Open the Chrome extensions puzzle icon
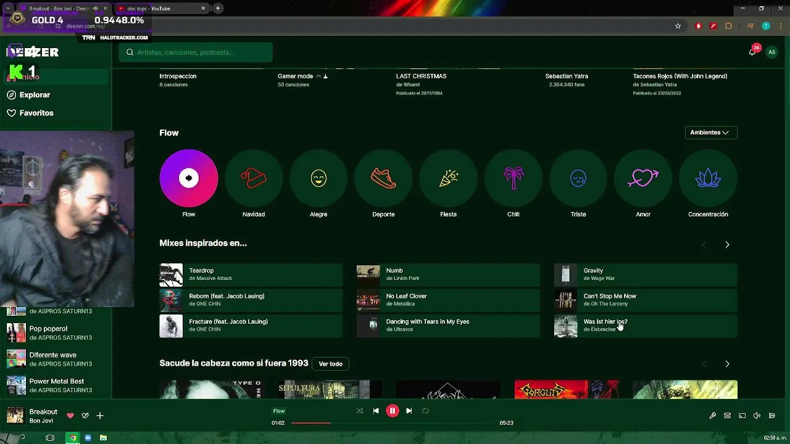Viewport: 790px width, 444px height. 728,26
